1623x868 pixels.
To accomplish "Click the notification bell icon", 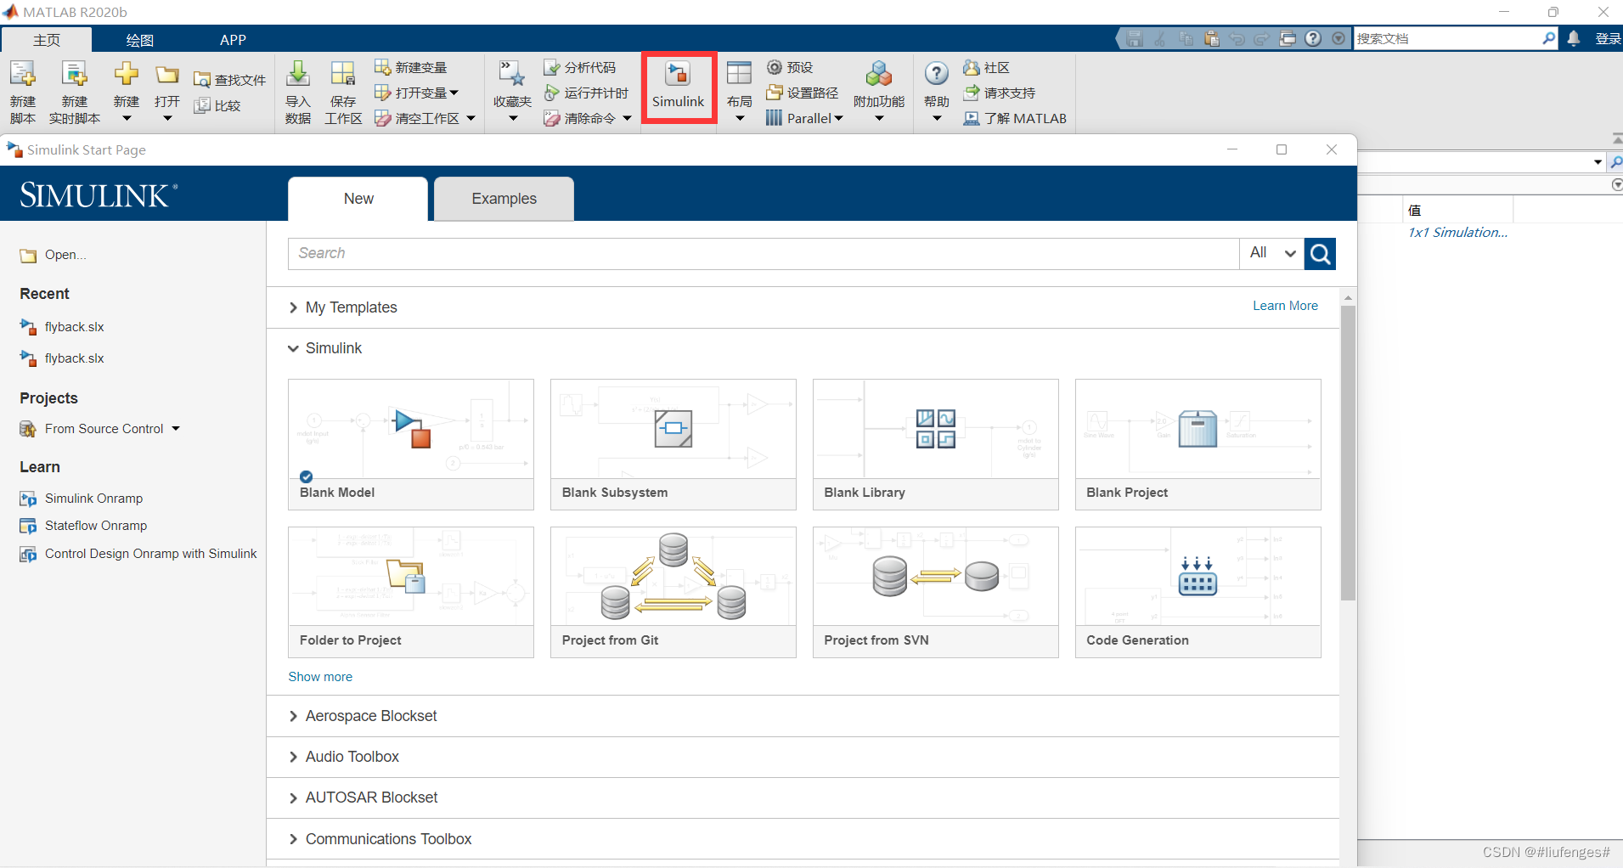I will [1574, 38].
